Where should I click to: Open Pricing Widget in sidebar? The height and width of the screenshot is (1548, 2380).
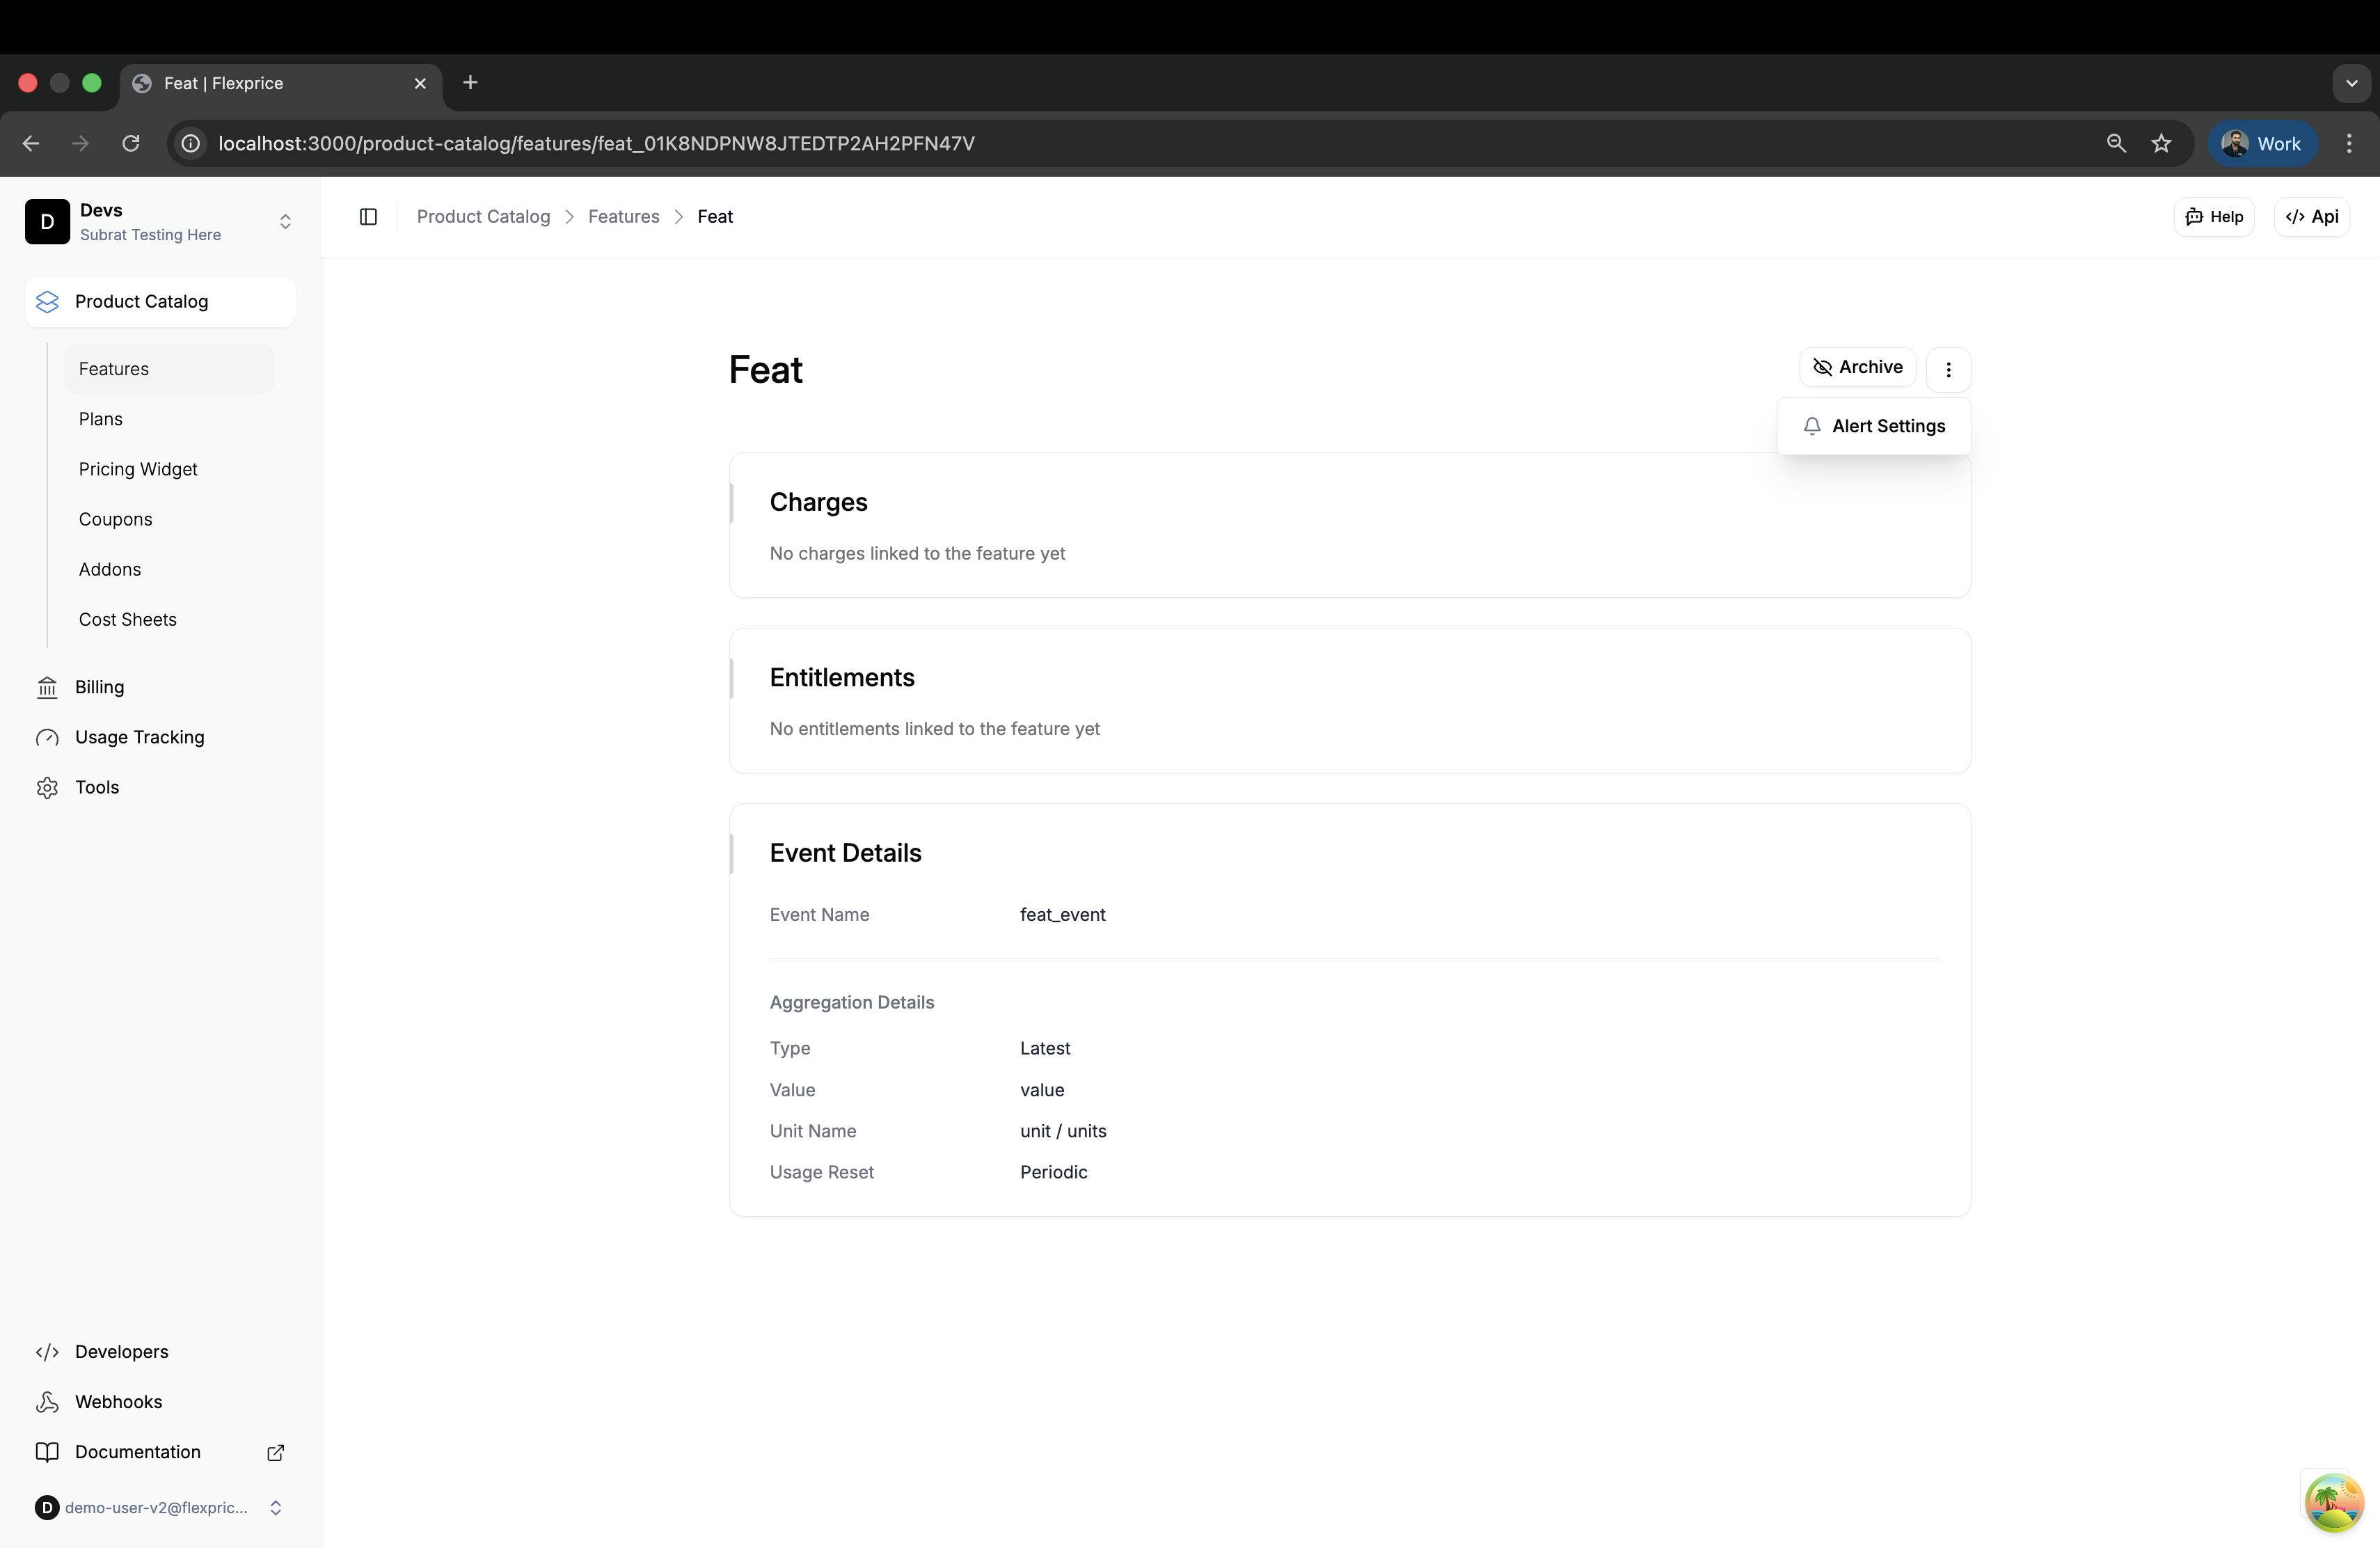[168, 469]
